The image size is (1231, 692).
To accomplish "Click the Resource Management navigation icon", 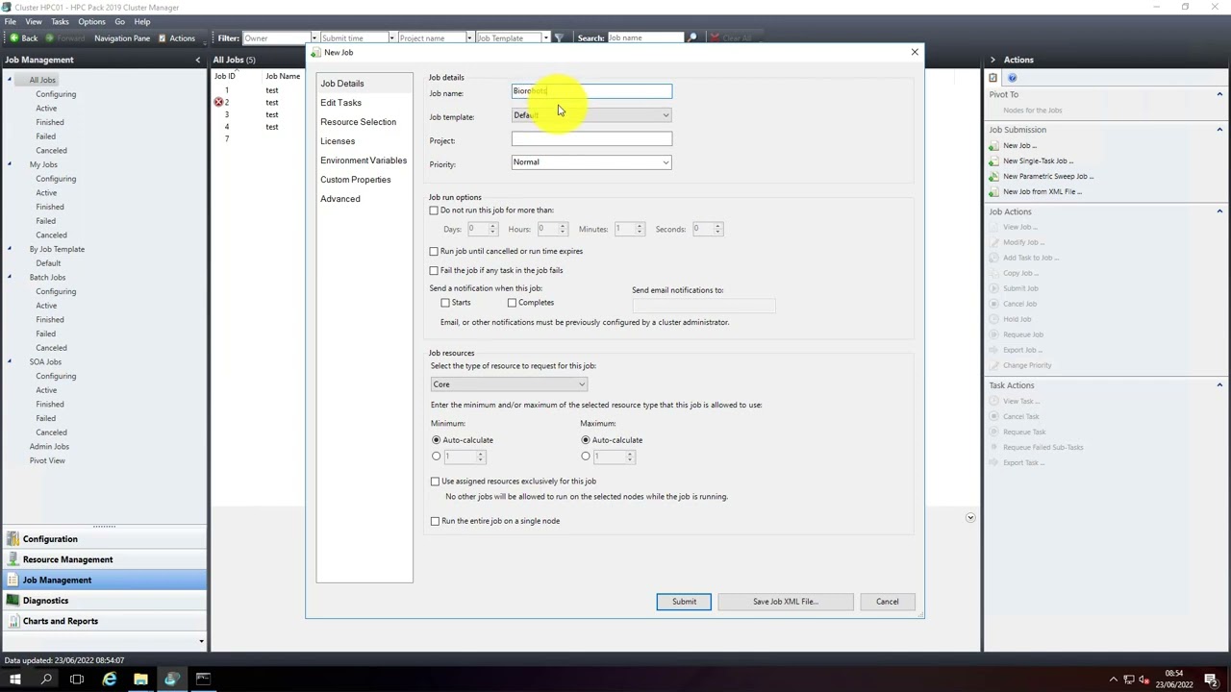I will [x=13, y=559].
